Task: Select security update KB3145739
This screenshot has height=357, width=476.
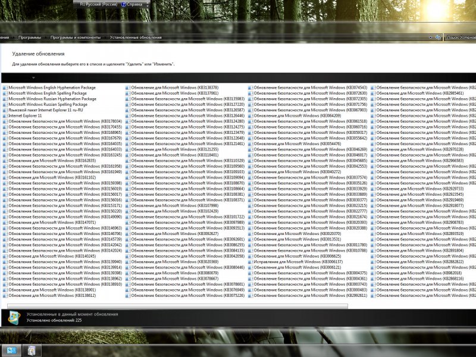Action: pos(65,239)
